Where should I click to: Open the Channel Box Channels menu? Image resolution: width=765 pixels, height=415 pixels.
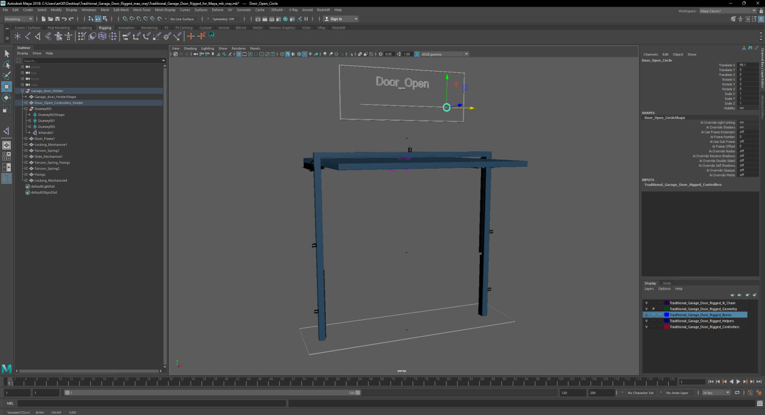pyautogui.click(x=651, y=54)
